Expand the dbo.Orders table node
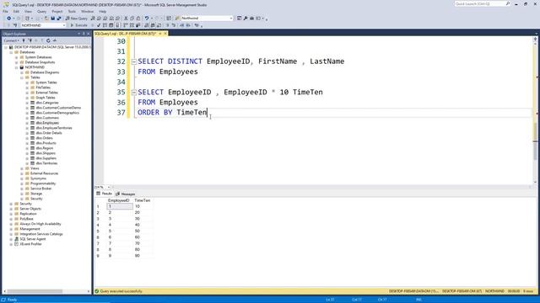Image resolution: width=540 pixels, height=303 pixels. point(27,138)
